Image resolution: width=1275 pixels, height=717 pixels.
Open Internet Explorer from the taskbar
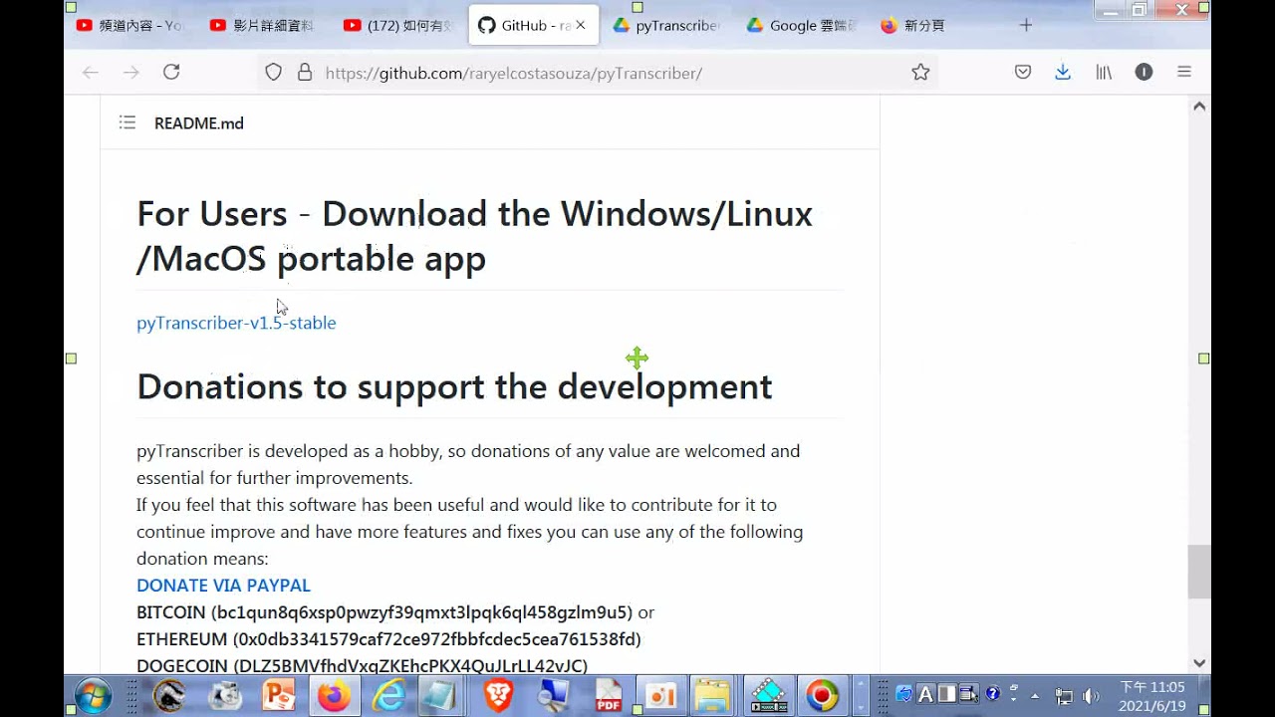pyautogui.click(x=388, y=695)
